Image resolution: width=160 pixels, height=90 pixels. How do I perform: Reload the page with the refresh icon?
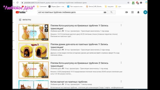(17, 3)
